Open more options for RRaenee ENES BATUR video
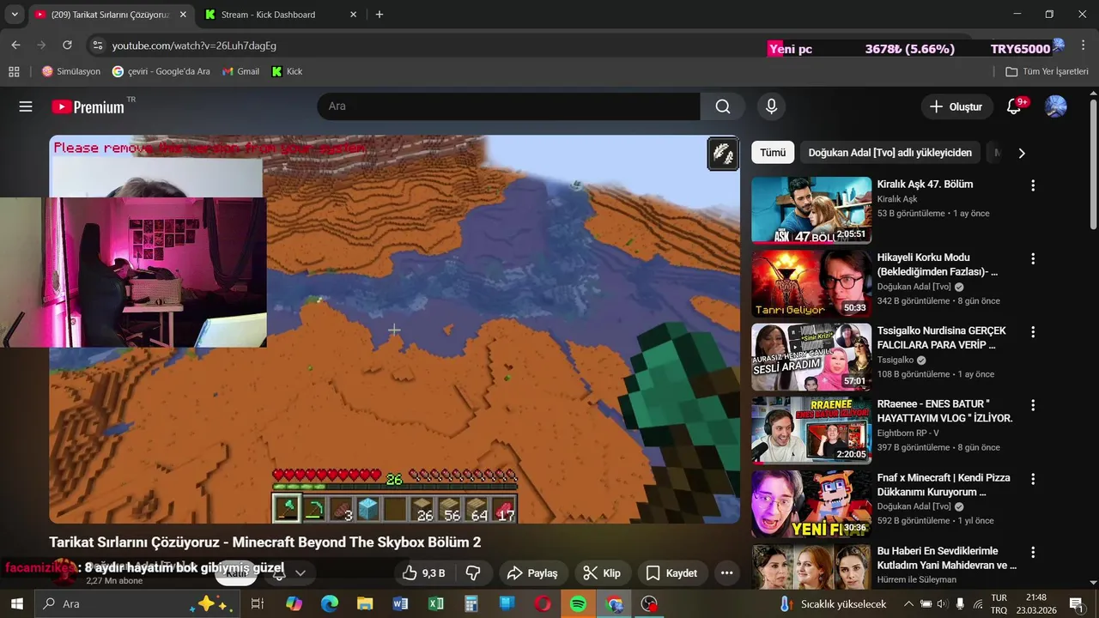Screen dimensions: 1099x618 [1033, 405]
